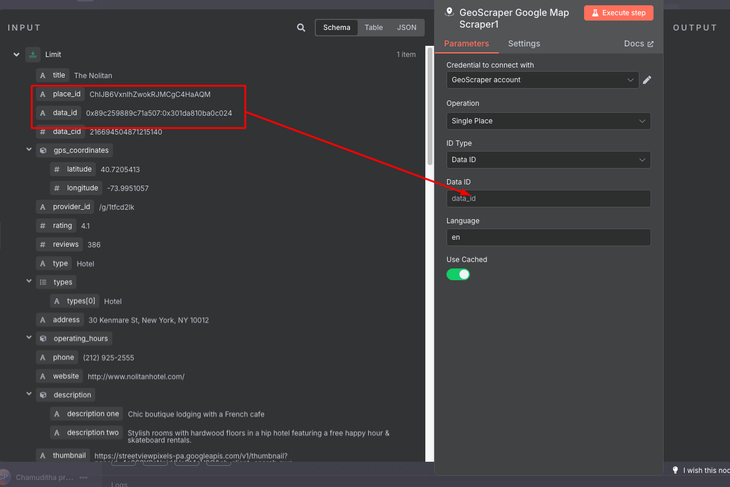Switch input view to Table
Image resolution: width=730 pixels, height=487 pixels.
pyautogui.click(x=374, y=28)
